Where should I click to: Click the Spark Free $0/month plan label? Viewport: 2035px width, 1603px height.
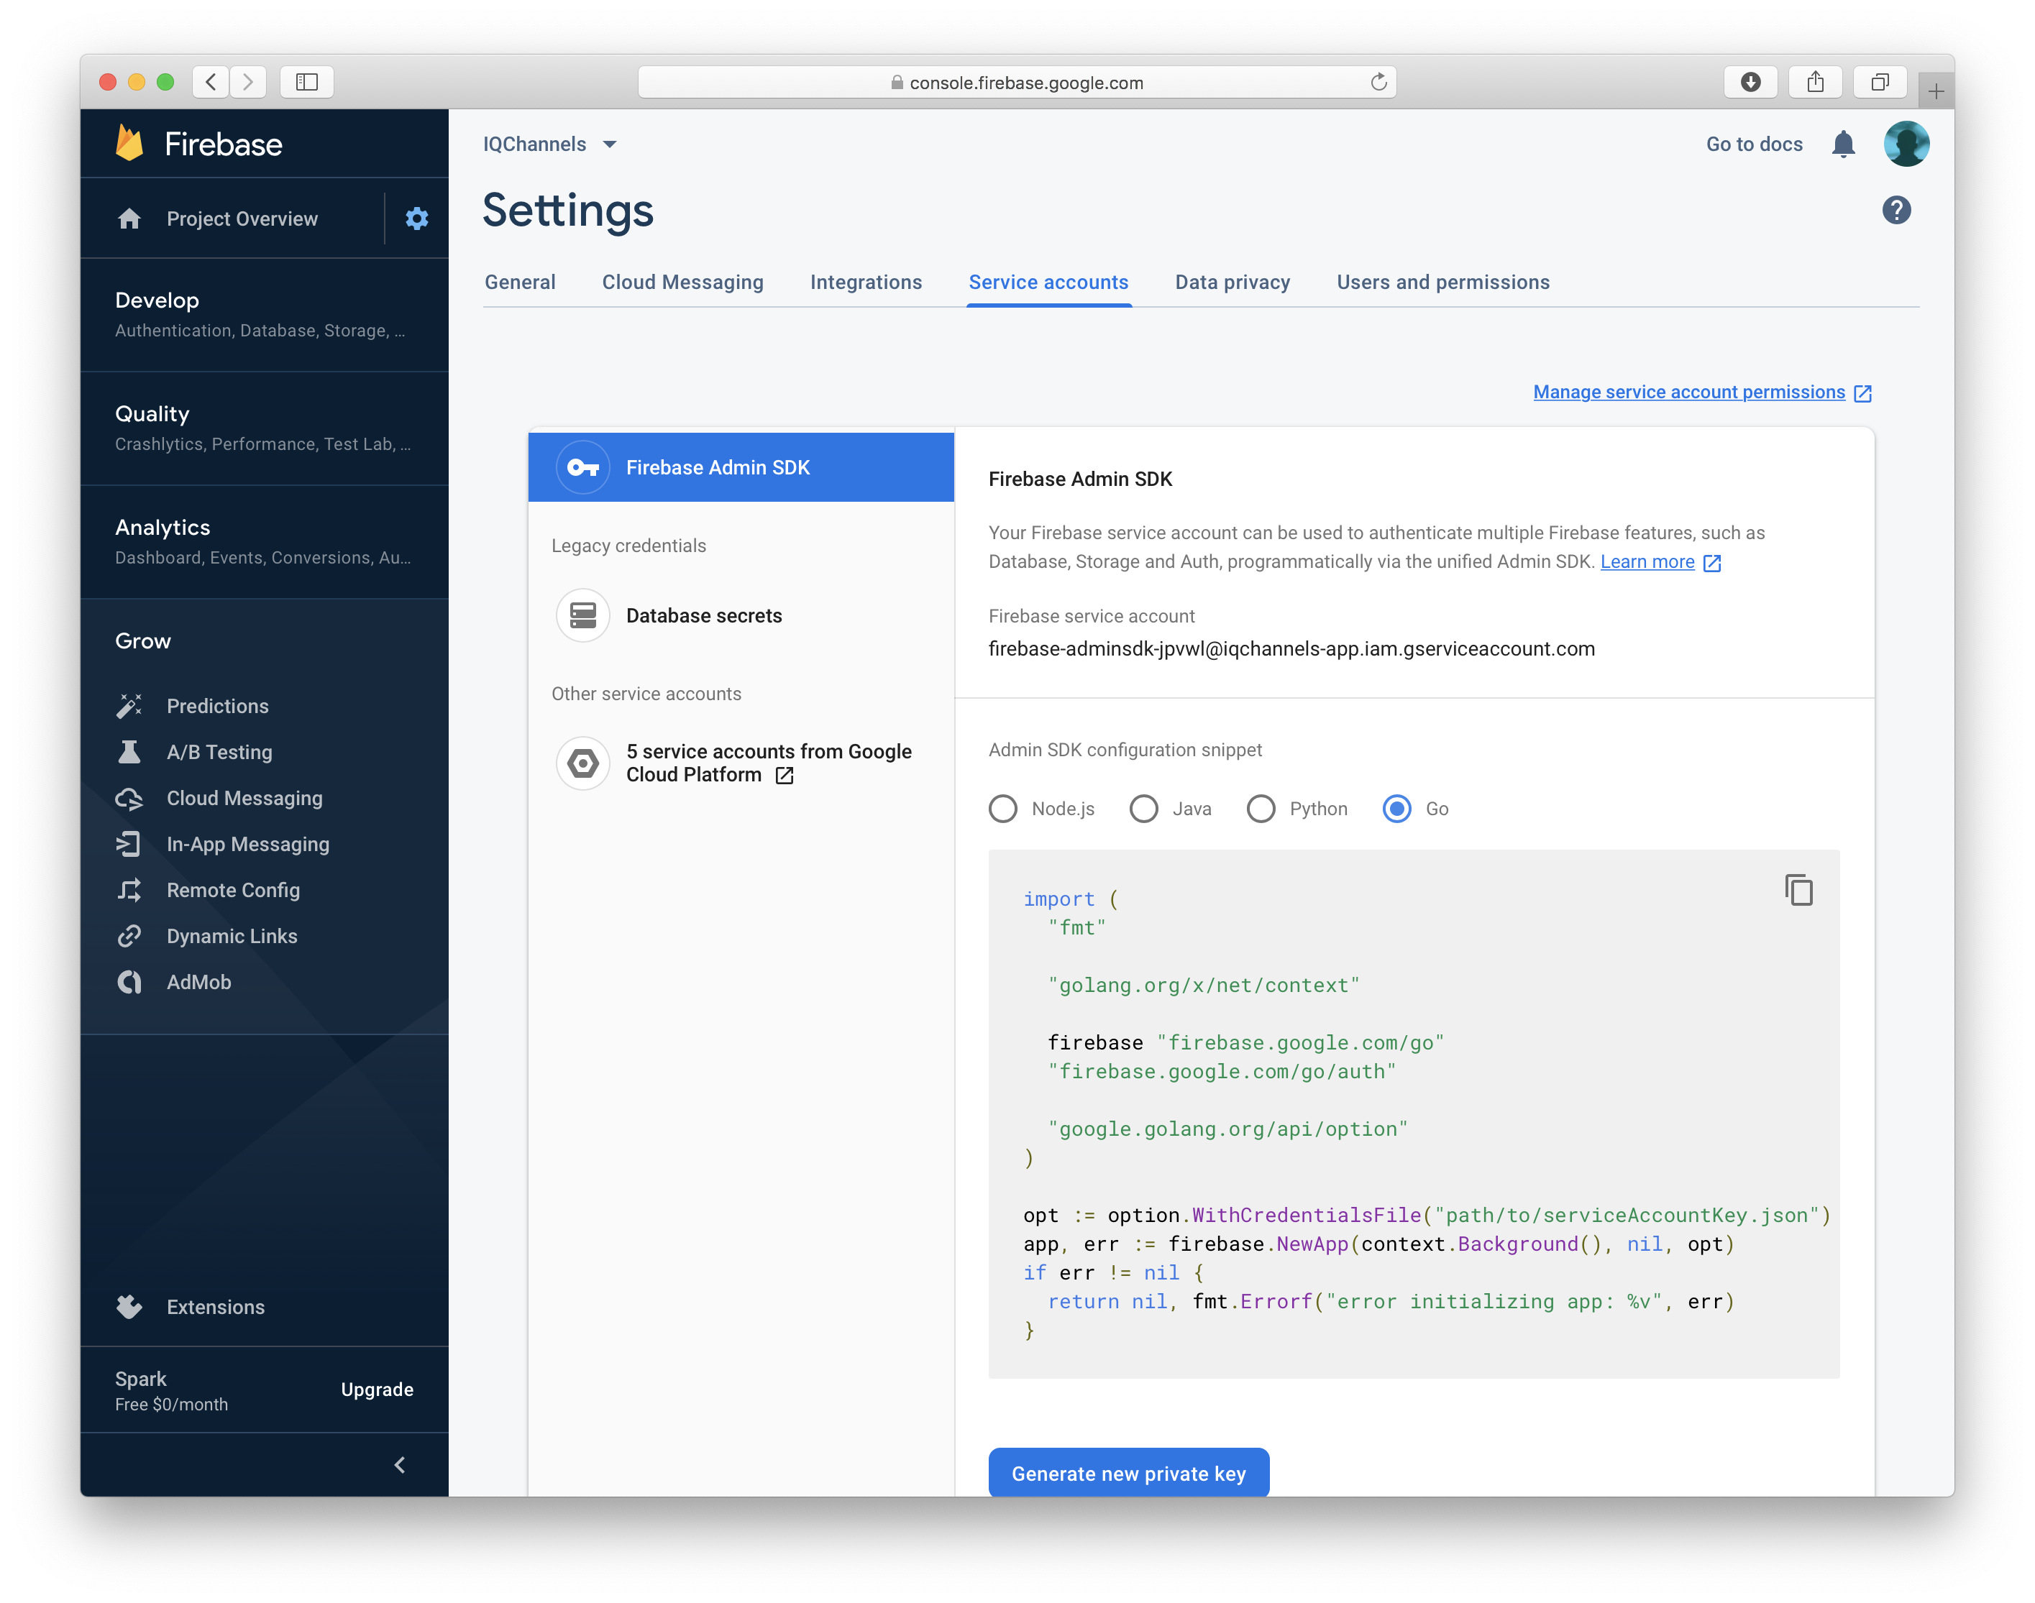pos(172,1390)
